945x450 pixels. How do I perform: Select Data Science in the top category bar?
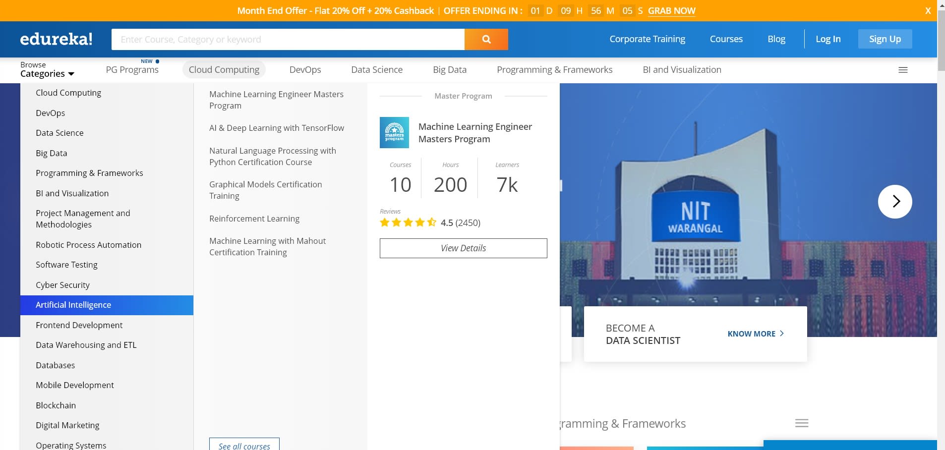point(377,70)
